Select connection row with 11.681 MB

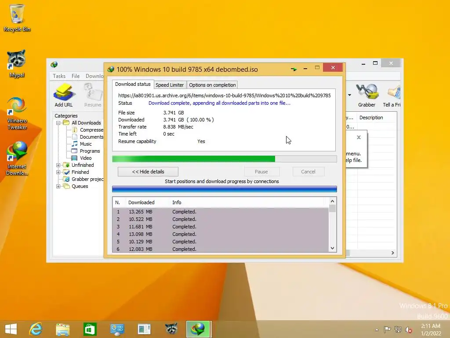[221, 227]
